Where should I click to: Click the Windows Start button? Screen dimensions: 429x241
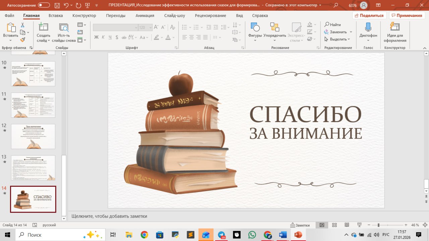click(7, 235)
